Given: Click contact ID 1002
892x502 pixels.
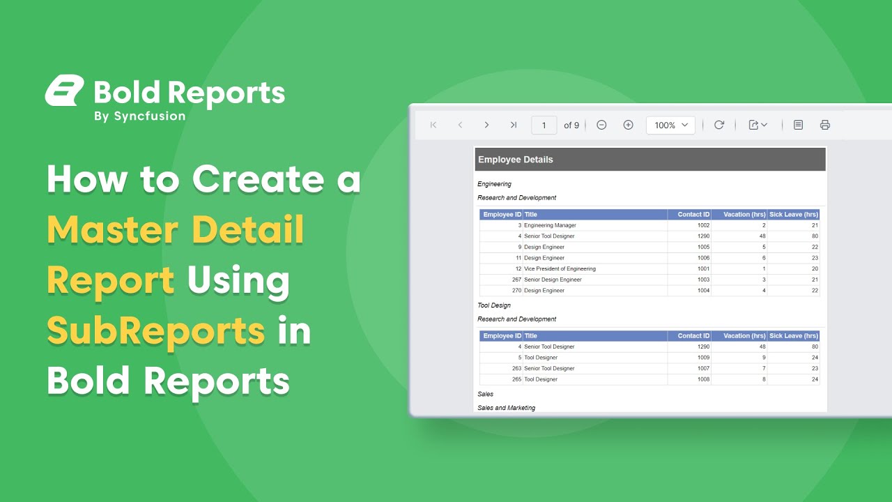Looking at the screenshot, I should [703, 225].
